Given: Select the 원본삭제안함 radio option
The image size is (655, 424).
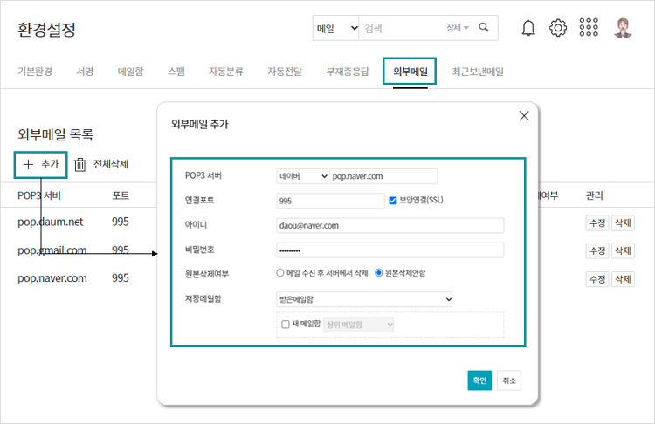Looking at the screenshot, I should point(379,273).
